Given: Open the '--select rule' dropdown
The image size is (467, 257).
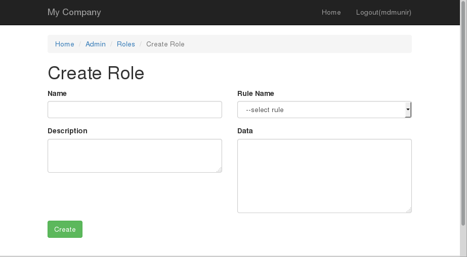Looking at the screenshot, I should pos(321,110).
